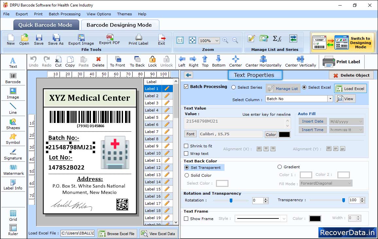Open the zoom percentage dropdown

[217, 40]
